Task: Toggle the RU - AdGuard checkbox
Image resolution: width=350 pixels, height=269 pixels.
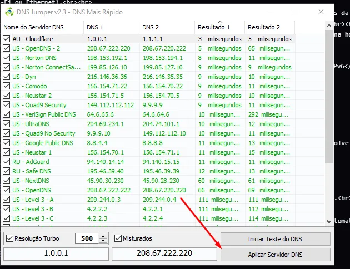Action: tap(6, 162)
